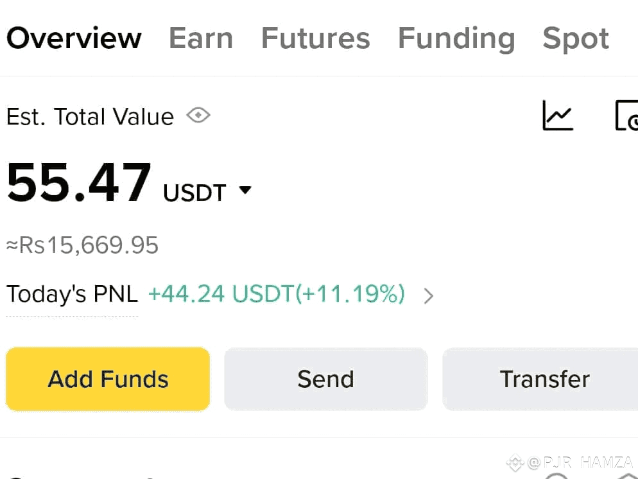Select the Overview tab
Viewport: 638px width, 479px height.
pos(74,39)
